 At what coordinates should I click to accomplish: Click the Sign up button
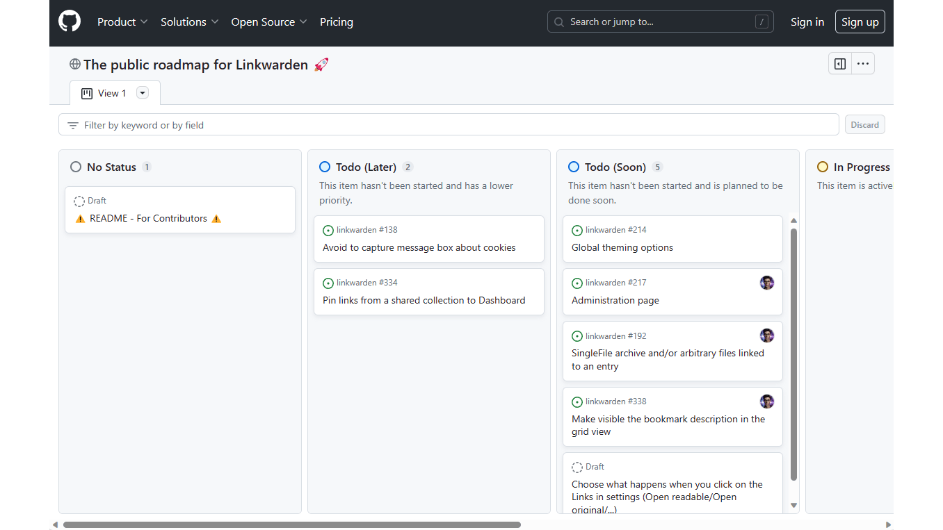(860, 22)
